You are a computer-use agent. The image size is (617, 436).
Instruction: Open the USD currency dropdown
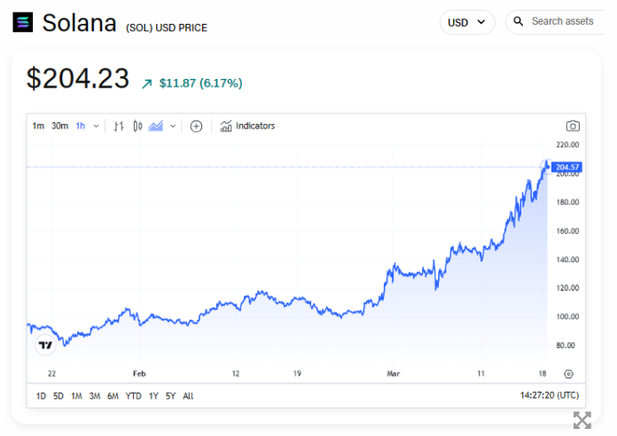(x=467, y=22)
